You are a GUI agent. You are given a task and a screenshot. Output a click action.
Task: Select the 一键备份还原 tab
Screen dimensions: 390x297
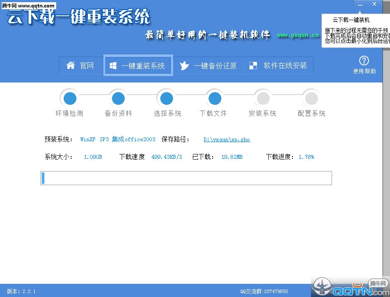(x=208, y=66)
